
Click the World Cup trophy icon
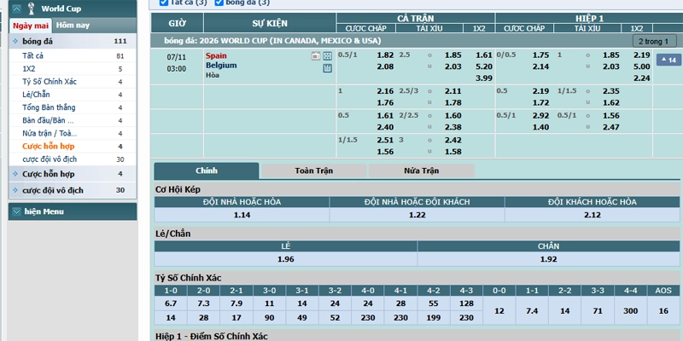pos(31,9)
